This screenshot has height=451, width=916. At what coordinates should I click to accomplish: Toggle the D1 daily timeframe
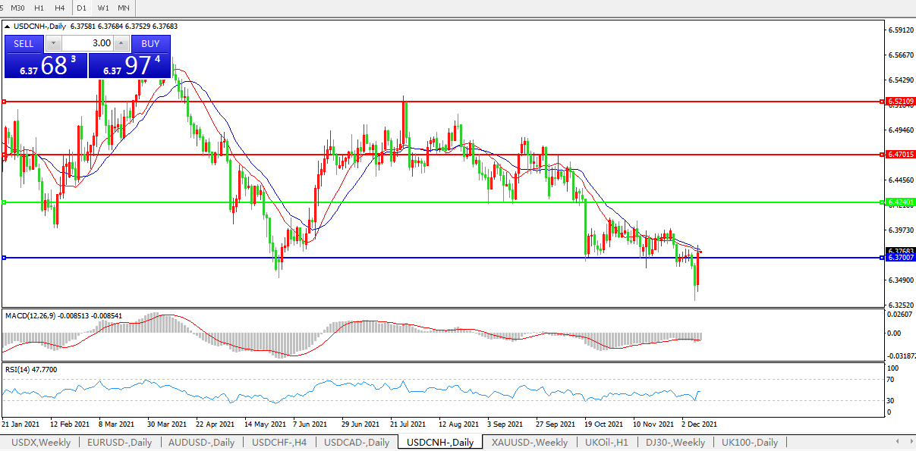pos(82,8)
